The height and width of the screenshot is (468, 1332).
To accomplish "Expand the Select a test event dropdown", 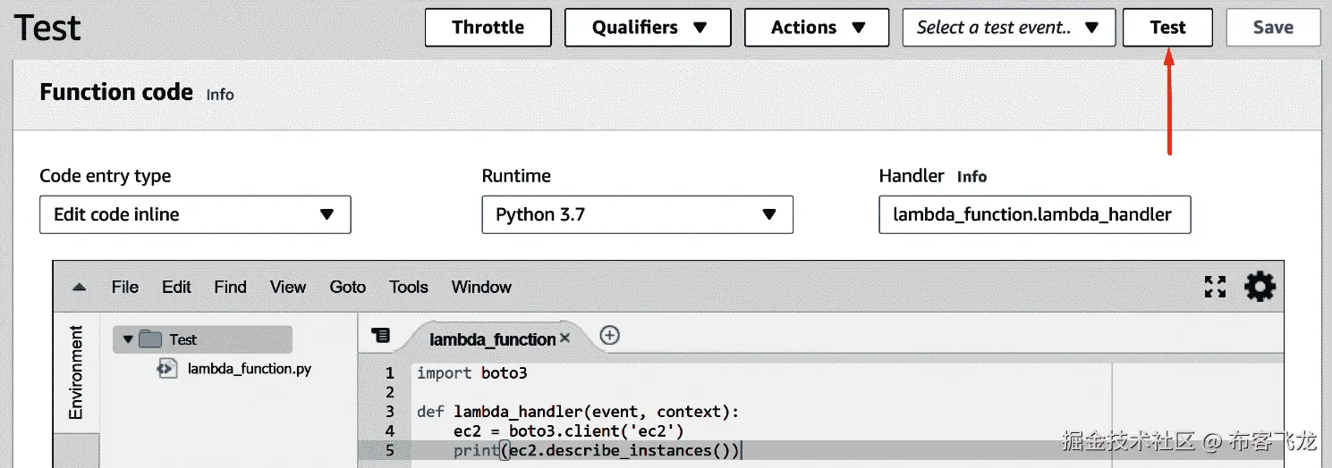I will click(1009, 28).
